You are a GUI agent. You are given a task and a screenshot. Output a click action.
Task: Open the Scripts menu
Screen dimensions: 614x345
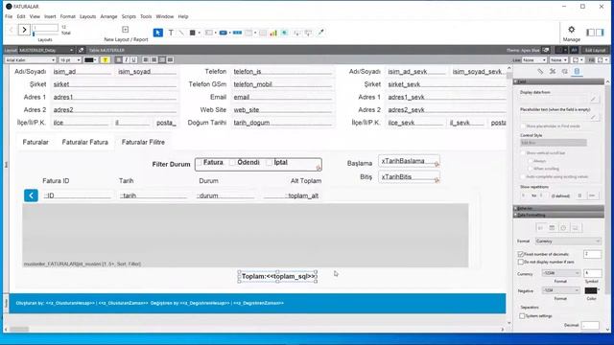129,16
